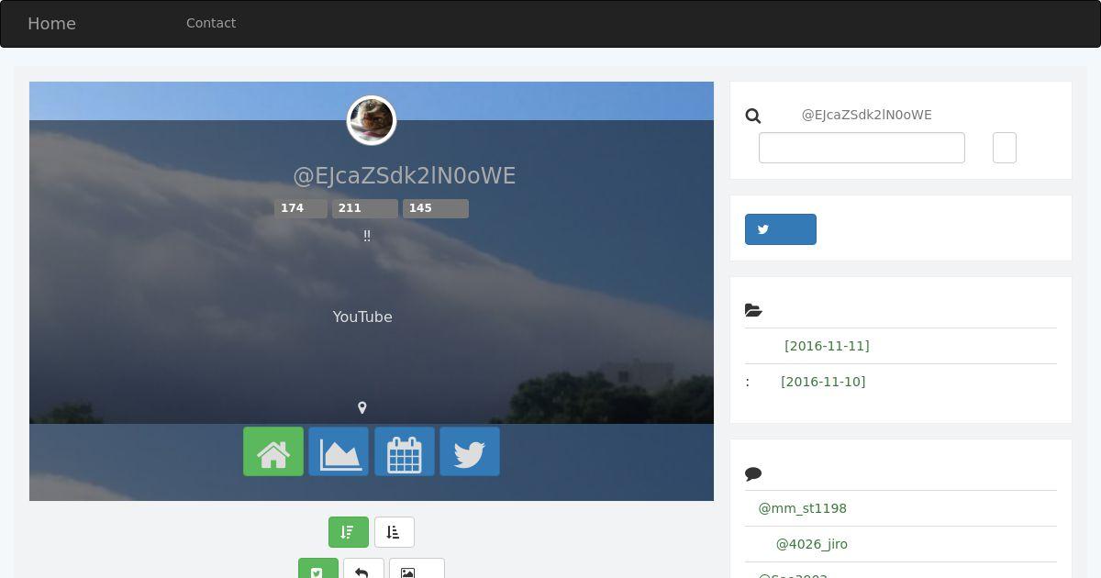
Task: Click the profile avatar picture
Action: [x=372, y=120]
